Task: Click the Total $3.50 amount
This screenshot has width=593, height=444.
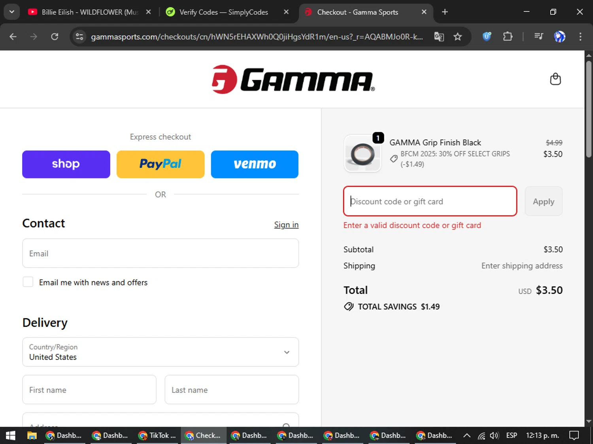Action: 549,290
